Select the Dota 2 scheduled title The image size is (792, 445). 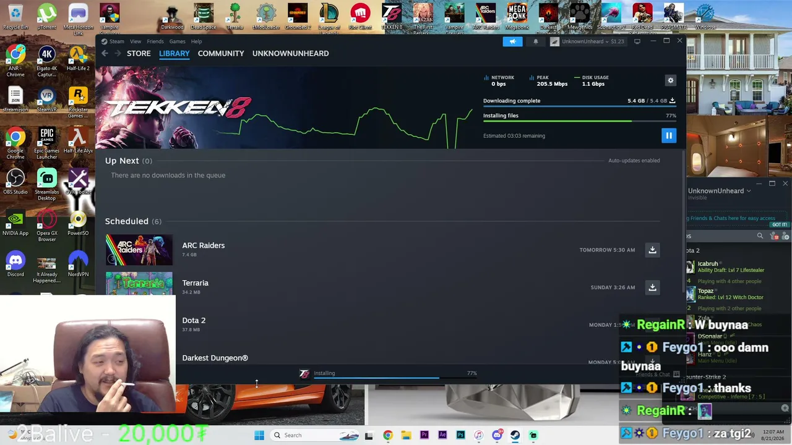coord(194,320)
